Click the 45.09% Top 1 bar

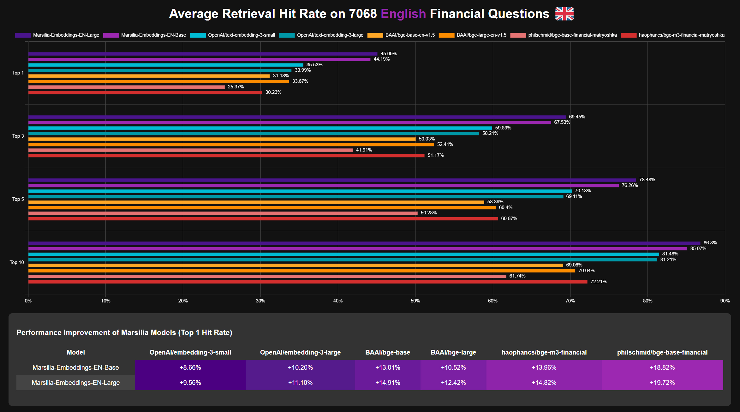(202, 54)
